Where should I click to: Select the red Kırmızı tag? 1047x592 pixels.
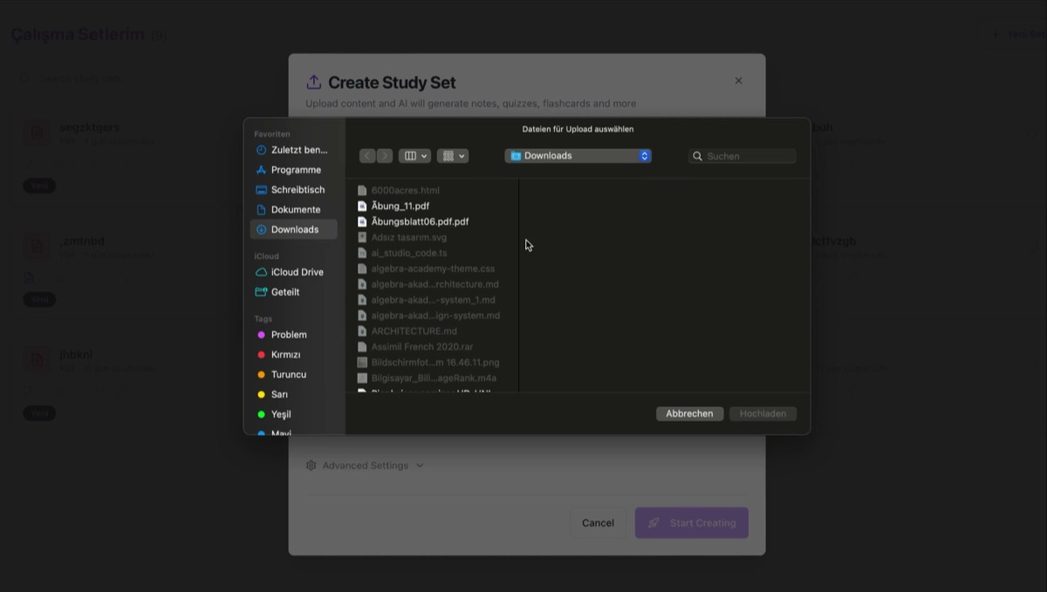pos(285,355)
